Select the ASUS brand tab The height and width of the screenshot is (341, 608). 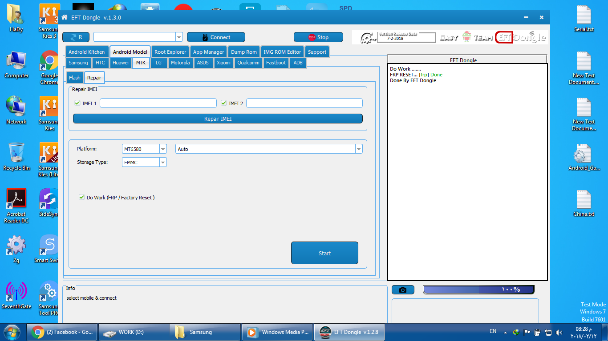pos(203,63)
